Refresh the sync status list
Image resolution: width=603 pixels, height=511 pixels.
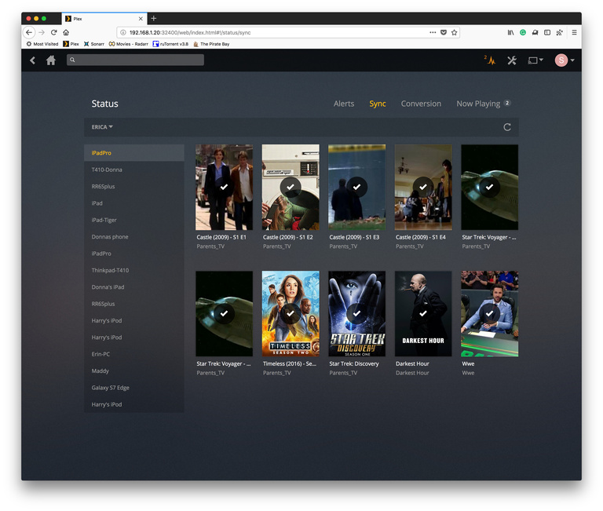click(x=507, y=127)
